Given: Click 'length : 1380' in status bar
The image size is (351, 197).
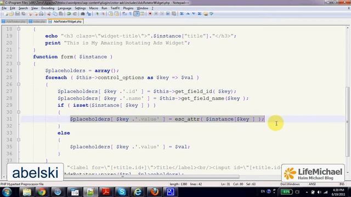Looking at the screenshot, I should point(178,184).
